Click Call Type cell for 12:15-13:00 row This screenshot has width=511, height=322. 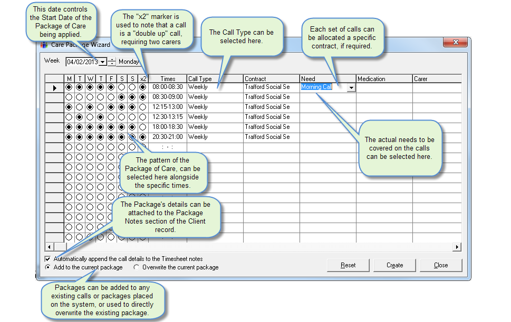click(215, 107)
